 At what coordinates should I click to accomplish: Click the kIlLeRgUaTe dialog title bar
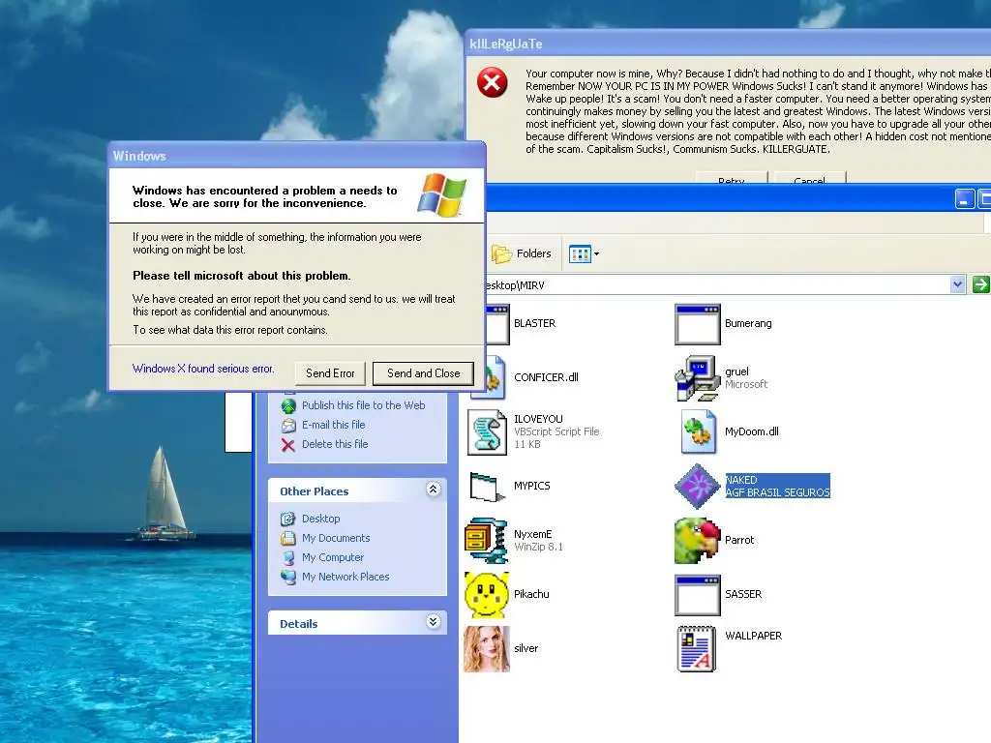(x=729, y=44)
